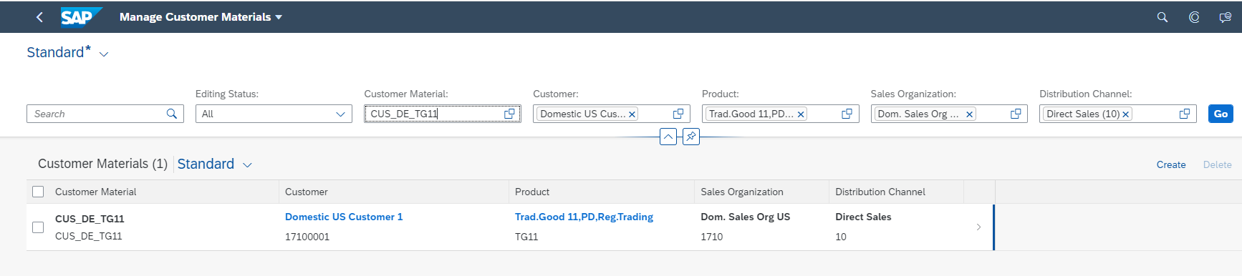Open the table Standard view dropdown

click(x=247, y=165)
